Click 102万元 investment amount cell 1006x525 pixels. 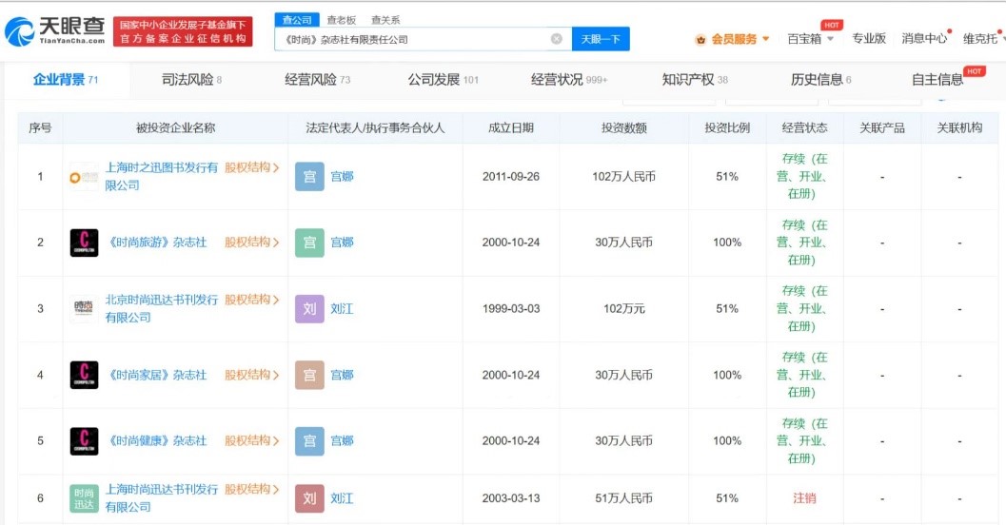pos(623,309)
